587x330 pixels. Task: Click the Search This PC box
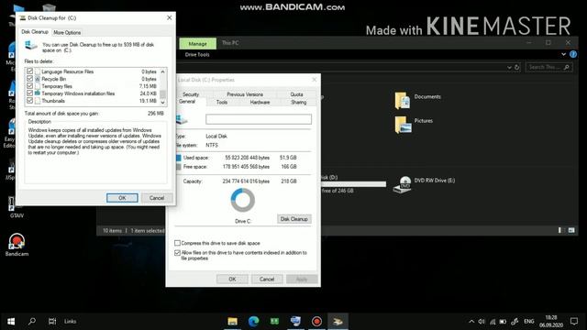coord(548,67)
